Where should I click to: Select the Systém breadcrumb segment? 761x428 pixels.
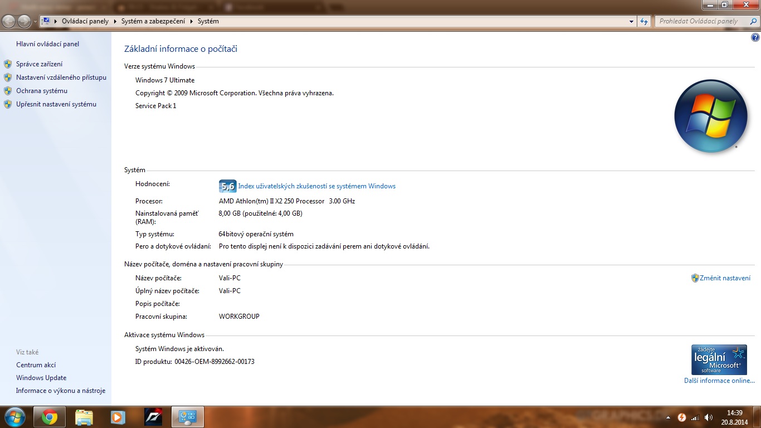[x=208, y=21]
